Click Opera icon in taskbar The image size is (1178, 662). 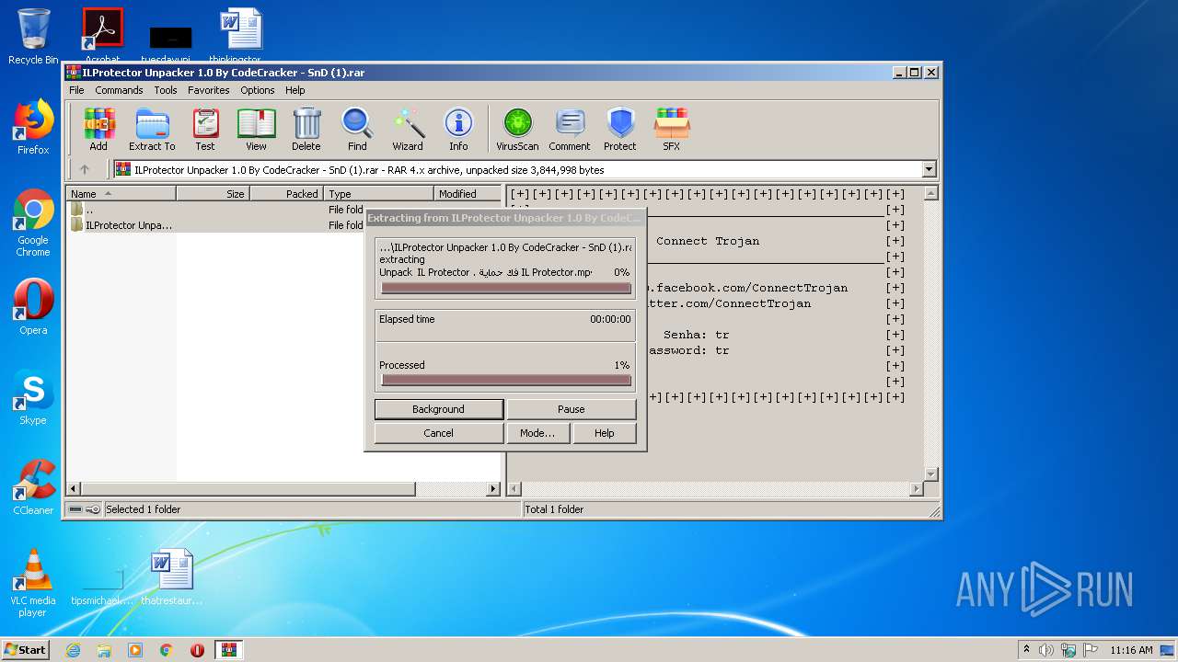coord(197,650)
